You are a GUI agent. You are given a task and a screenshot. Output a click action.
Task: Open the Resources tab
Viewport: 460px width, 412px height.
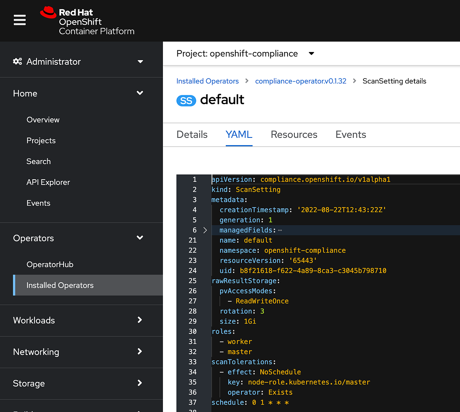point(294,134)
